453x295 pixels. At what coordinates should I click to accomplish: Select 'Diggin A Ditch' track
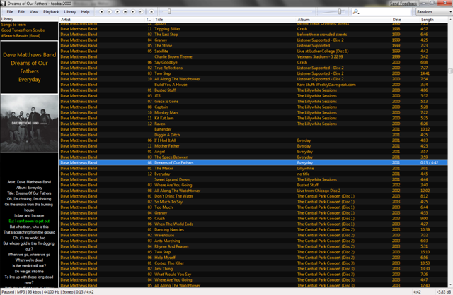167,135
